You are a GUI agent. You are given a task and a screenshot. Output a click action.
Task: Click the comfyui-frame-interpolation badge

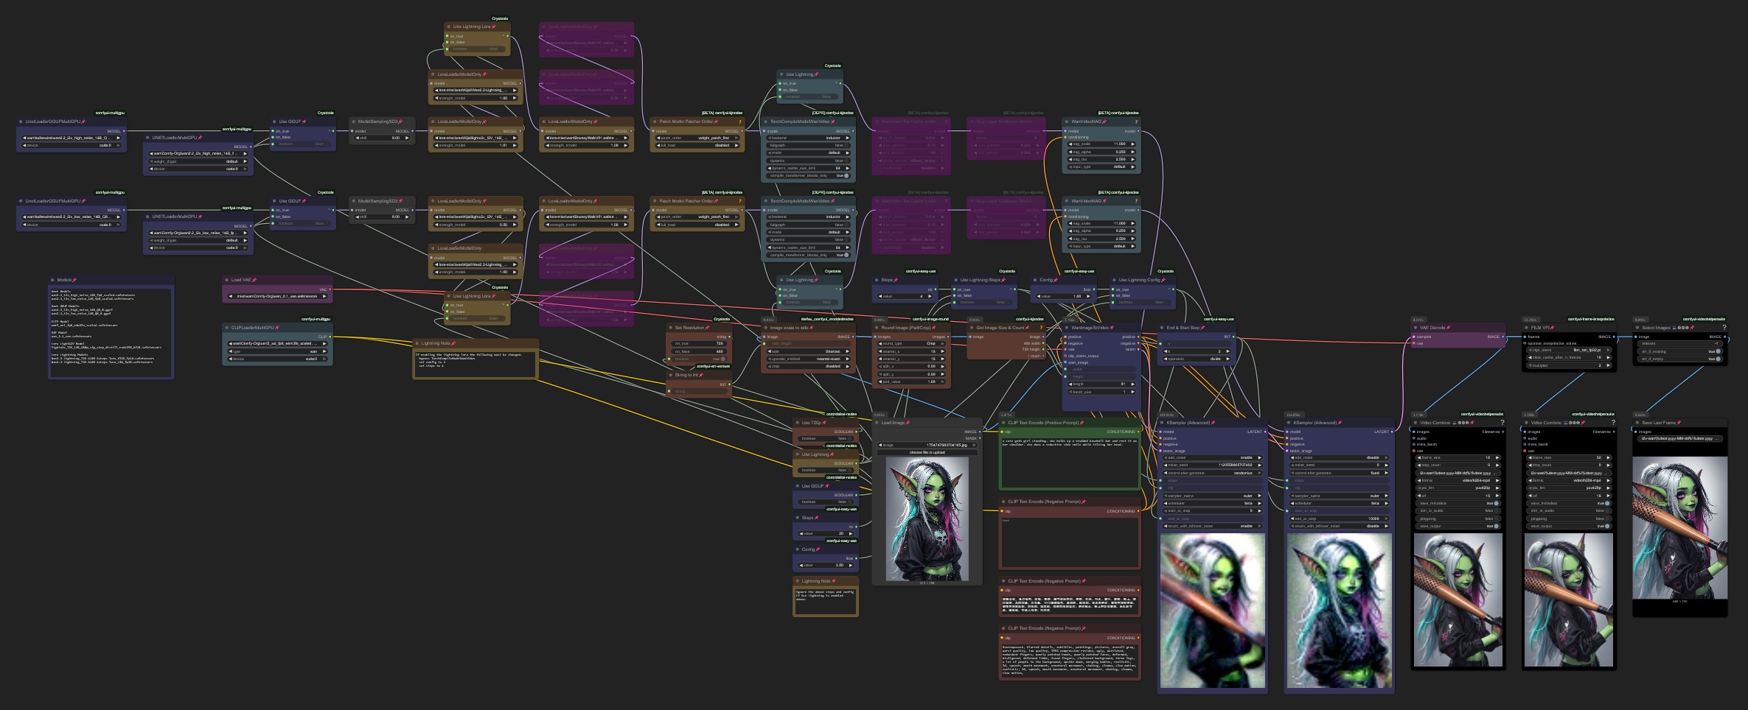click(x=1591, y=319)
